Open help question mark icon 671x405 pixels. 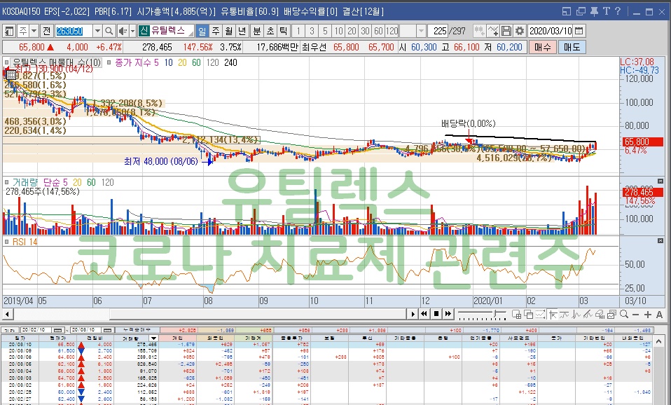click(x=618, y=11)
